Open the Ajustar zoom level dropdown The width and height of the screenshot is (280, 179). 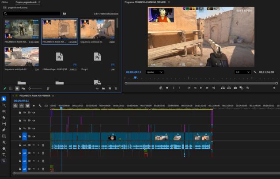click(x=155, y=72)
